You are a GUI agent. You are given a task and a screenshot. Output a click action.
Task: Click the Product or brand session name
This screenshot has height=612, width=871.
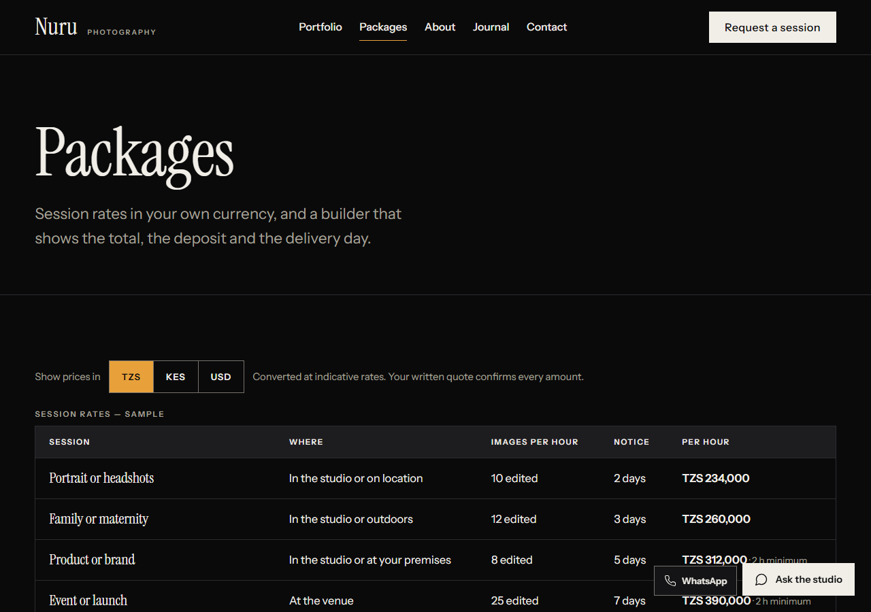92,560
